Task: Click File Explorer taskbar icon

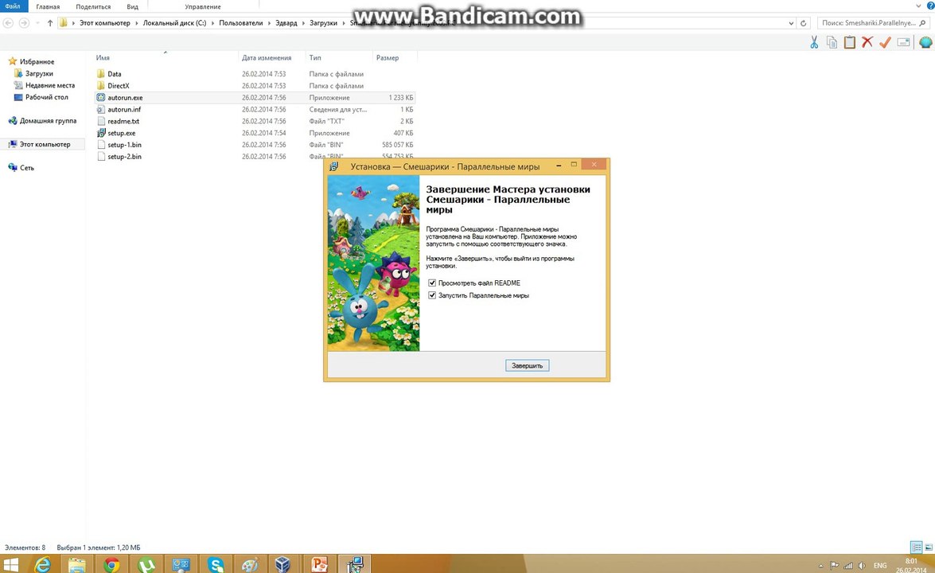Action: tap(77, 563)
